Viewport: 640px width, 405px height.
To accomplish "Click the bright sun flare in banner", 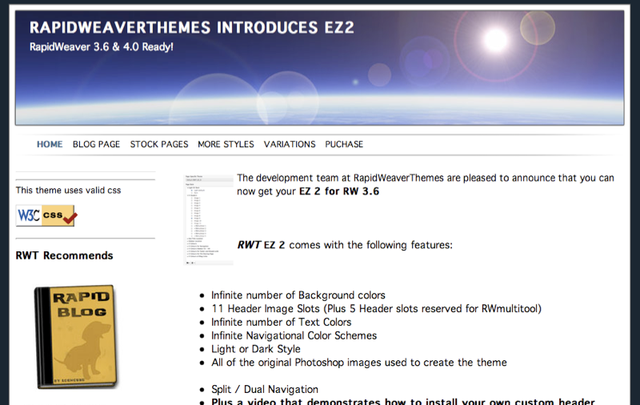I will click(x=497, y=38).
